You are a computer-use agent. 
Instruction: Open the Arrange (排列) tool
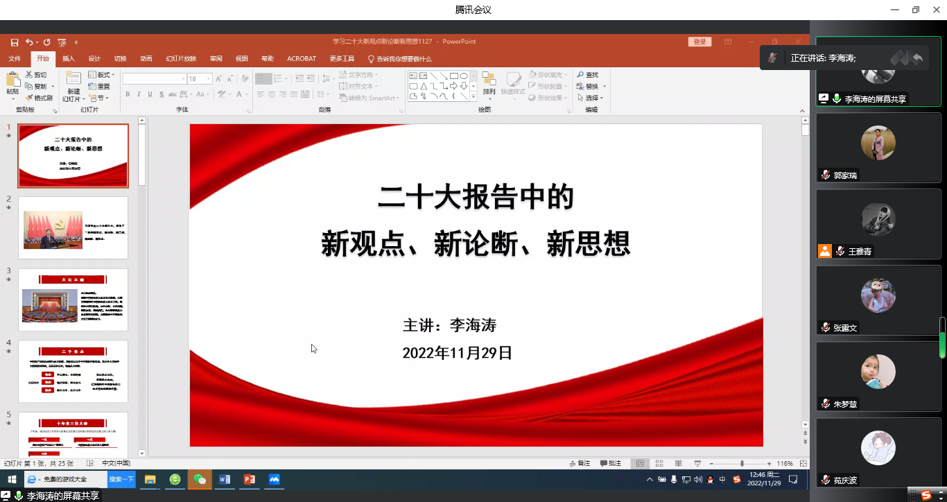click(x=489, y=83)
